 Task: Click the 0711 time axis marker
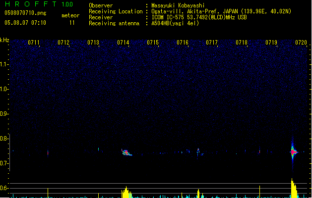coord(34,43)
